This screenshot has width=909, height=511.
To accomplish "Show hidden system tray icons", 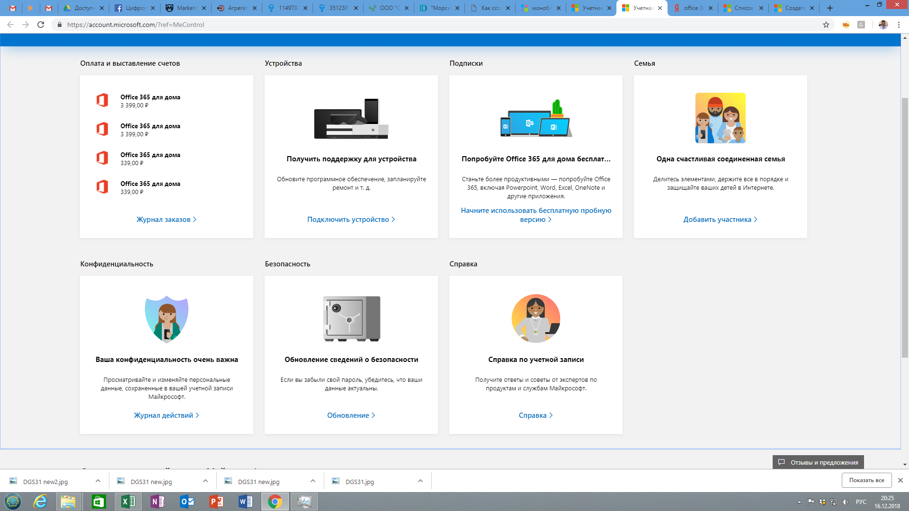I will 799,502.
